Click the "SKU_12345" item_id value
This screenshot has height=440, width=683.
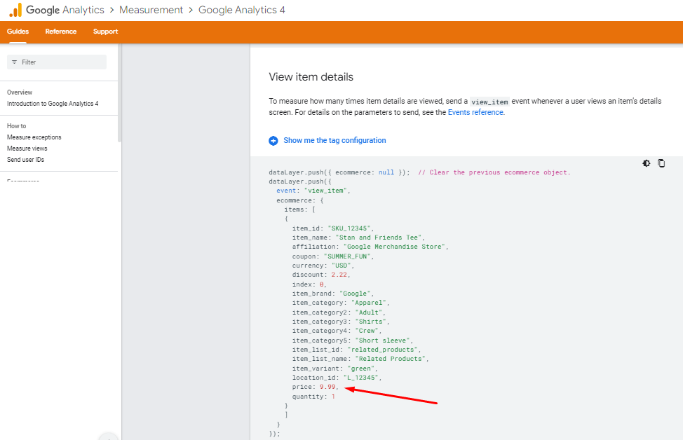tap(351, 228)
